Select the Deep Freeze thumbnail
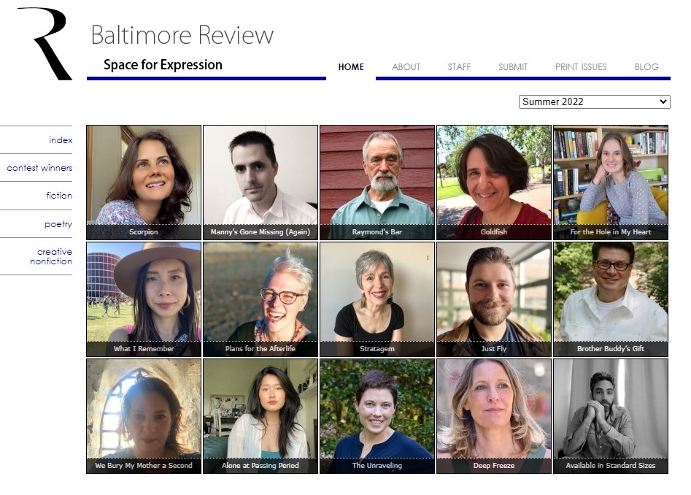691x495 pixels. click(494, 416)
